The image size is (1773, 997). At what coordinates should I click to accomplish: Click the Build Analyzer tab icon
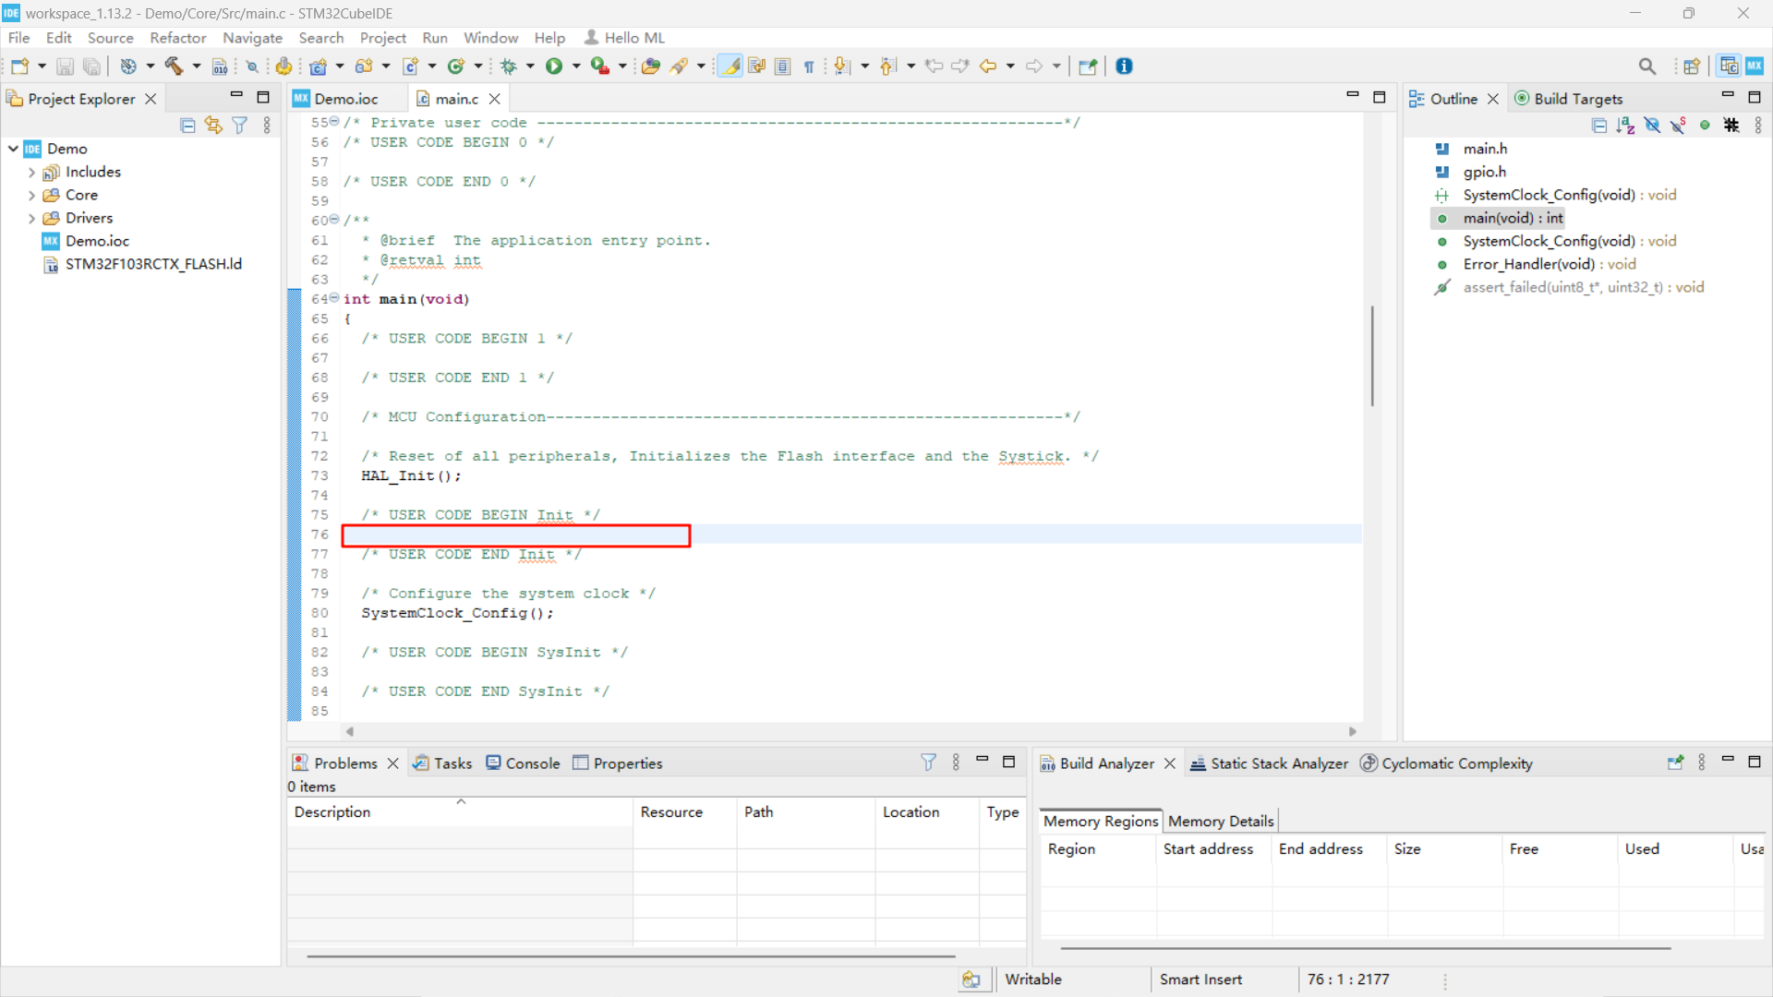pyautogui.click(x=1047, y=763)
